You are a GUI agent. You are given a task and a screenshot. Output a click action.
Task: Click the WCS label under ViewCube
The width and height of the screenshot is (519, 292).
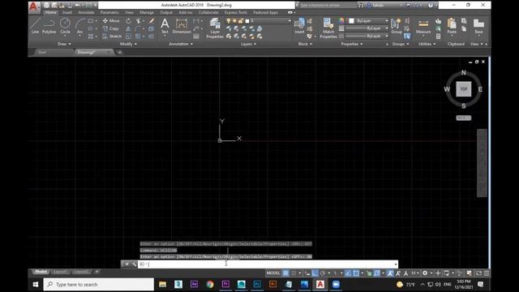click(463, 118)
